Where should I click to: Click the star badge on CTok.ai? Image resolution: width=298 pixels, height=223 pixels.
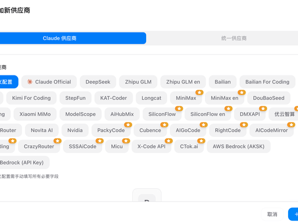pyautogui.click(x=201, y=141)
